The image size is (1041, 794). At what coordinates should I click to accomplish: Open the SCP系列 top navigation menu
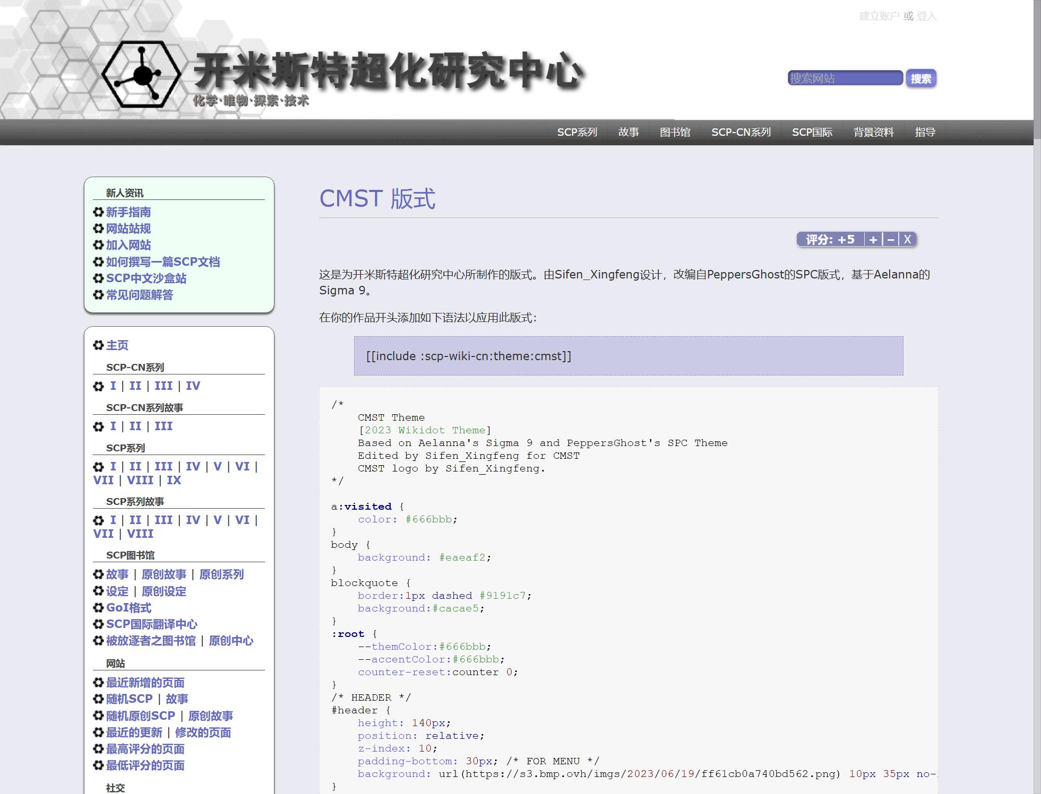coord(577,132)
